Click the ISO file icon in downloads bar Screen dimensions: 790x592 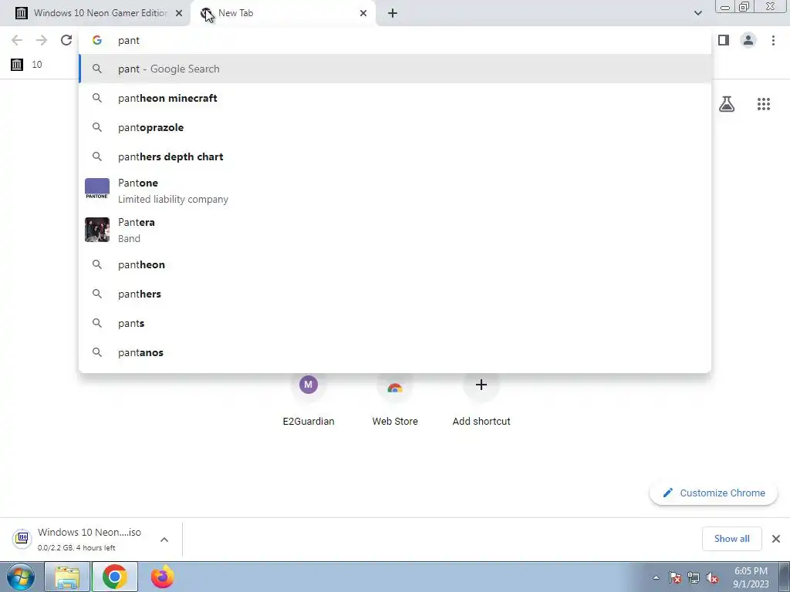22,539
